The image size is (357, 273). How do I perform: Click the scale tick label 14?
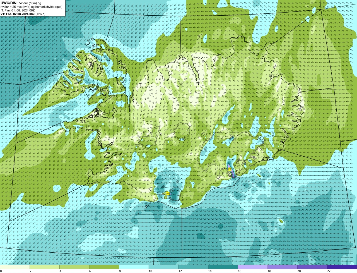[x=210, y=271]
